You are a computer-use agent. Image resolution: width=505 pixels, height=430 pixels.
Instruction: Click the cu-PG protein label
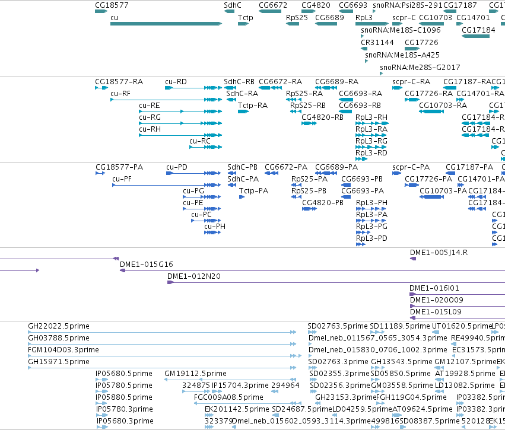(193, 191)
